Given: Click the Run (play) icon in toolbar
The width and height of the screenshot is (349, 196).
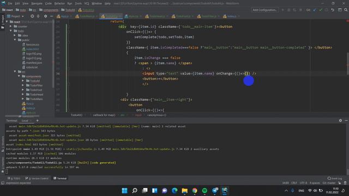Looking at the screenshot, I should click(283, 10).
